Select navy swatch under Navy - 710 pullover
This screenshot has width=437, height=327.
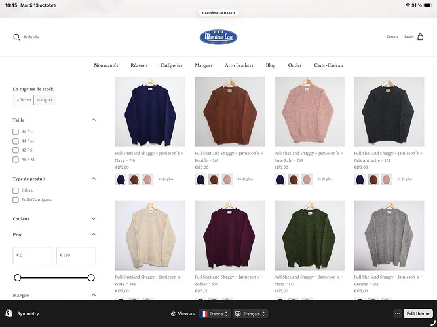click(121, 179)
